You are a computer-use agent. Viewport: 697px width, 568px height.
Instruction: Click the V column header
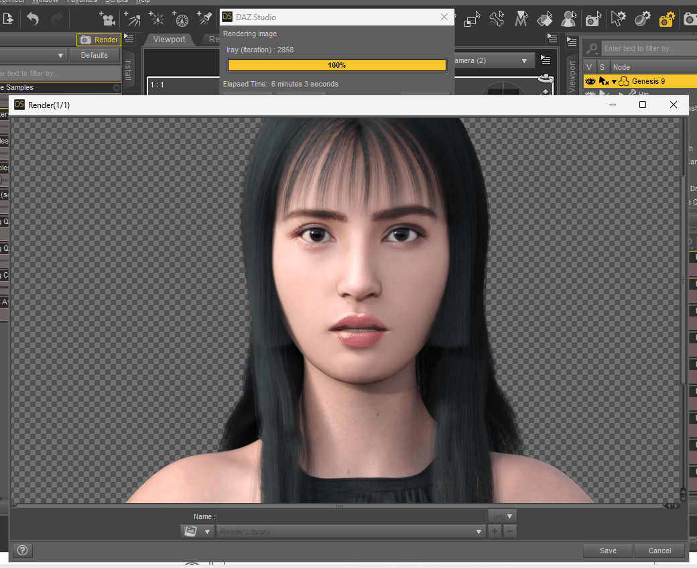coord(589,67)
